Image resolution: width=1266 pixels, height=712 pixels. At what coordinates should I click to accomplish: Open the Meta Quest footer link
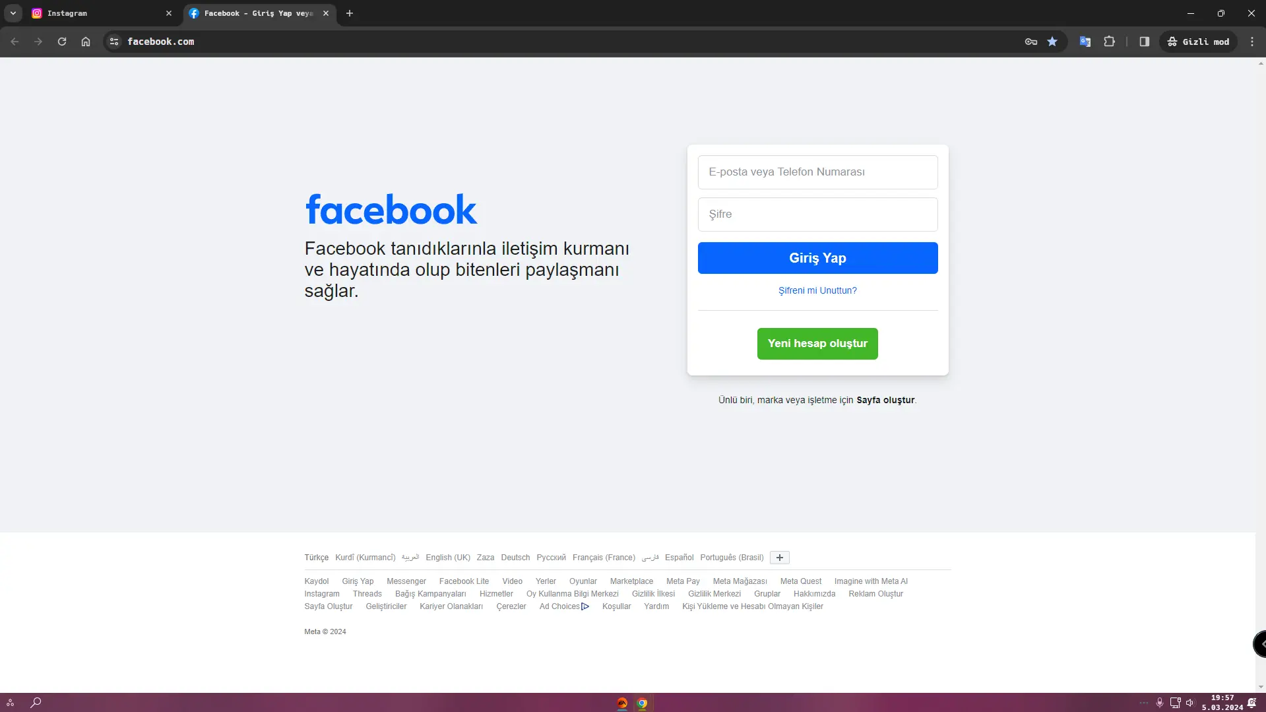[x=801, y=581]
